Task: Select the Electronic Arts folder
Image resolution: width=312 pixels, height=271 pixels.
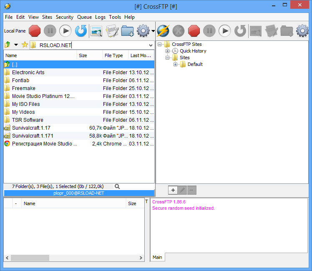Action: point(79,73)
